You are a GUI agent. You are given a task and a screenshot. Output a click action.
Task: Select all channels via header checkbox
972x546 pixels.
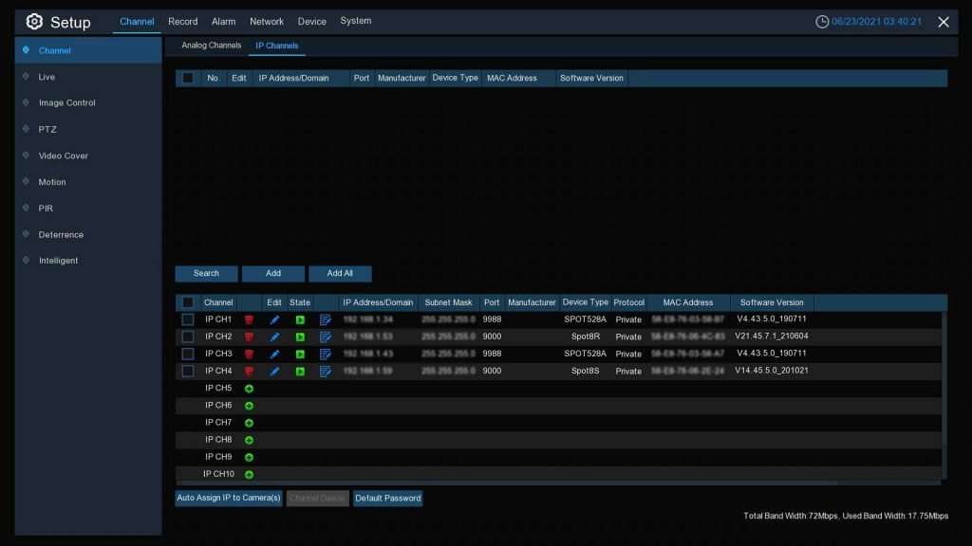(x=188, y=302)
